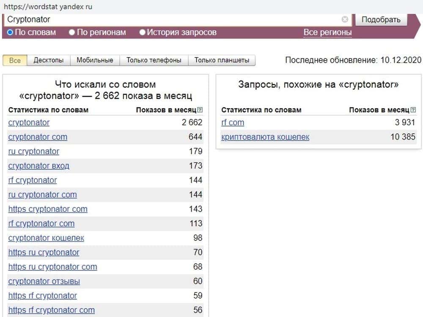Click the 173 impressions value
This screenshot has width=423, height=317.
click(195, 166)
